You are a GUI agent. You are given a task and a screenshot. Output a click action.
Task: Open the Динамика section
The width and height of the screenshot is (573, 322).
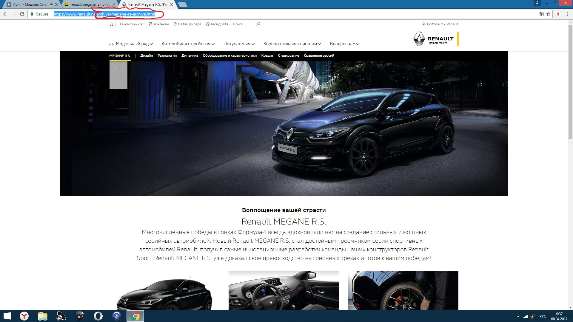click(190, 55)
